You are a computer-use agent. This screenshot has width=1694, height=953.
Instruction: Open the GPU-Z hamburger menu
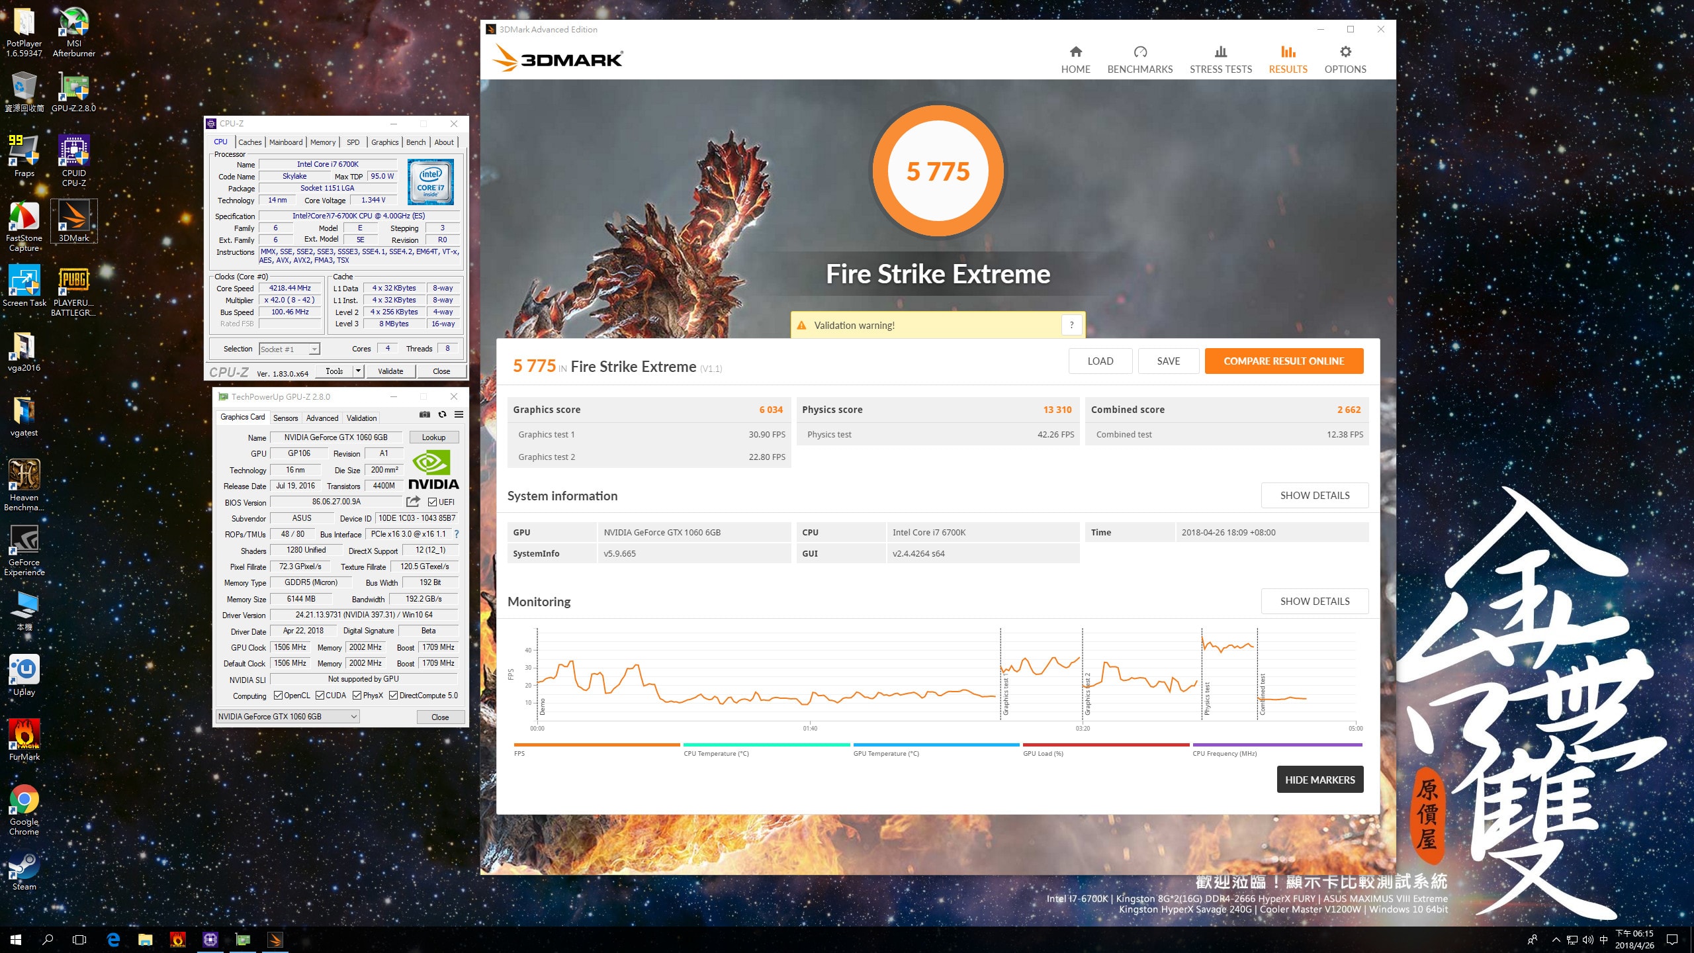(459, 415)
